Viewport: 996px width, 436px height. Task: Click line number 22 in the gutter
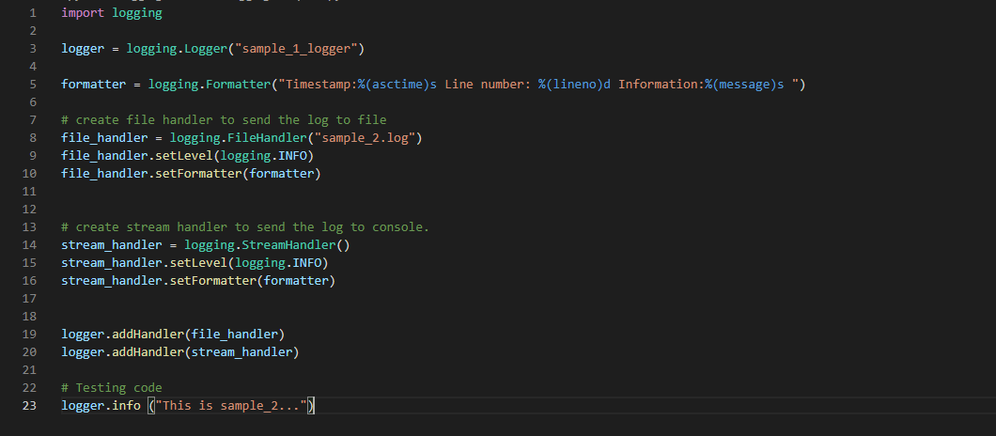[29, 388]
